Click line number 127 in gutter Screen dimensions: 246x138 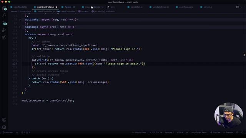15,64
